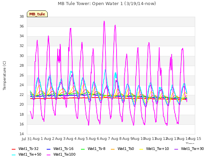Click the MB_tule site label box
This screenshot has height=161, width=215.
(37, 14)
